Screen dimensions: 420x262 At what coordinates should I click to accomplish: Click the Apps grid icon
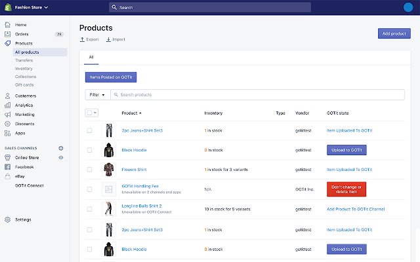(x=7, y=133)
